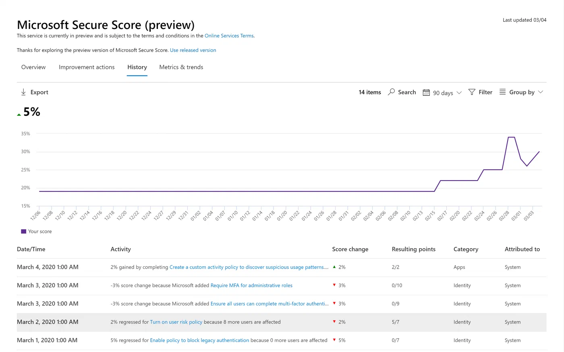Click the Search button label
564x352 pixels.
(x=407, y=92)
